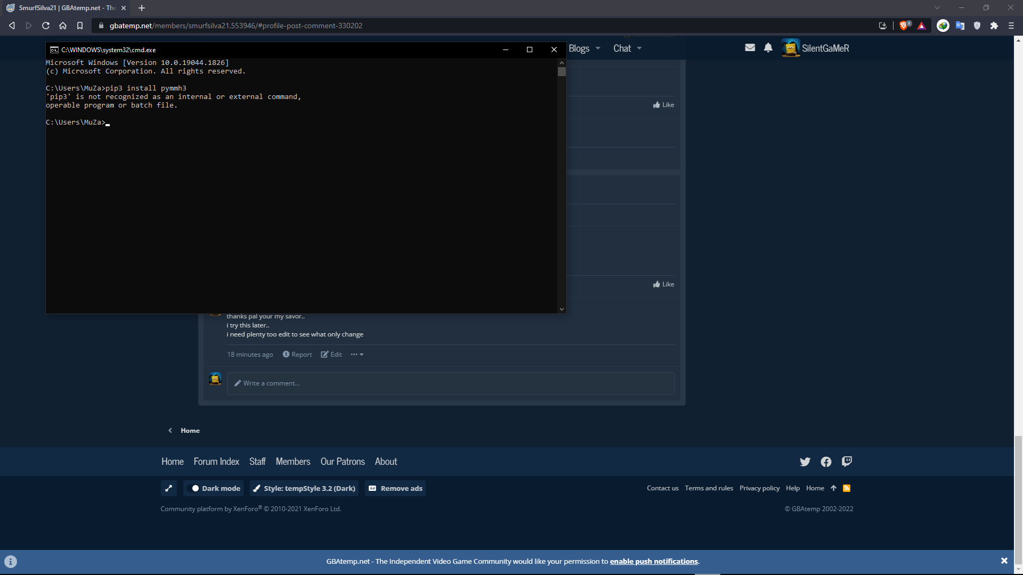This screenshot has height=575, width=1023.
Task: Open the Privacy policy link
Action: point(759,488)
